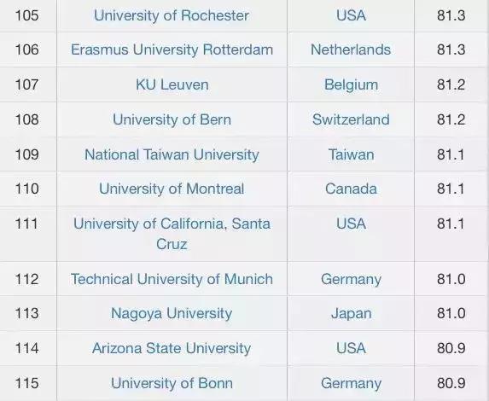The height and width of the screenshot is (401, 489).
Task: Select the Japan country link
Action: [x=351, y=313]
